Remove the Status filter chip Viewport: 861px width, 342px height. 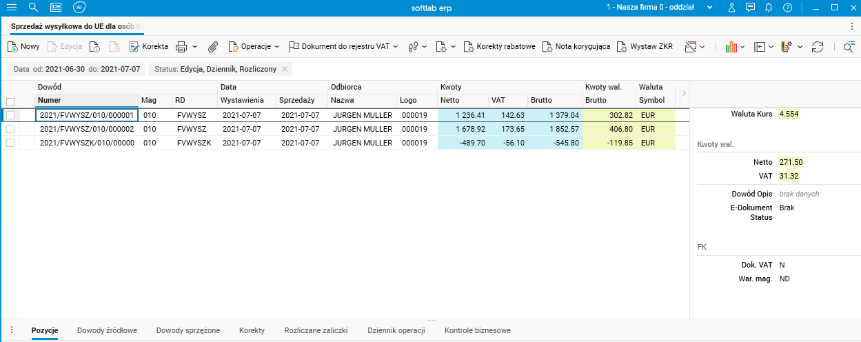(285, 69)
